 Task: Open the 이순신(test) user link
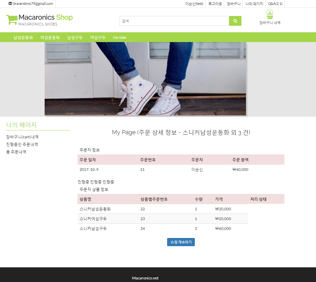194,4
